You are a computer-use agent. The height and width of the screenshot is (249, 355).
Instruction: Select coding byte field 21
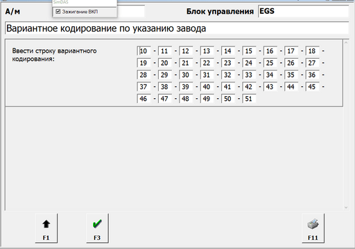pyautogui.click(x=186, y=63)
